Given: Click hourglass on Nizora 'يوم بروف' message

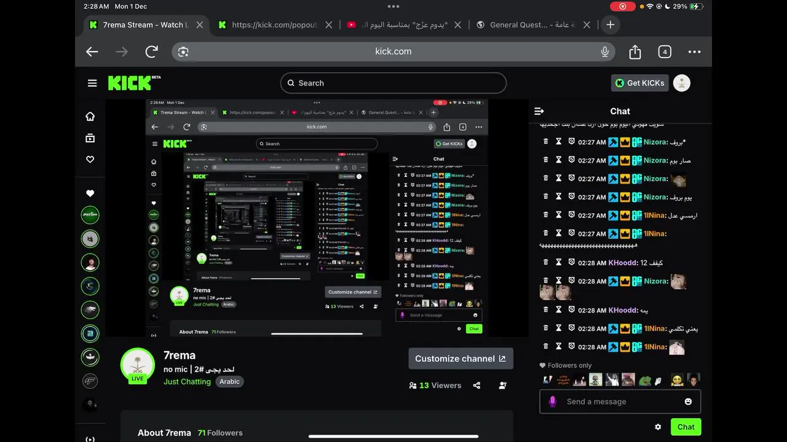Looking at the screenshot, I should point(558,196).
